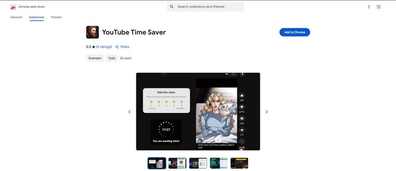
Task: Select the fourth screenshot thumbnail
Action: 219,163
